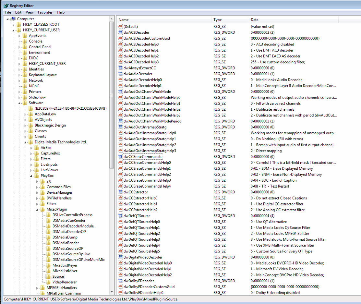The height and width of the screenshot is (304, 361).
Task: Sort values by Name column header
Action: 164,20
